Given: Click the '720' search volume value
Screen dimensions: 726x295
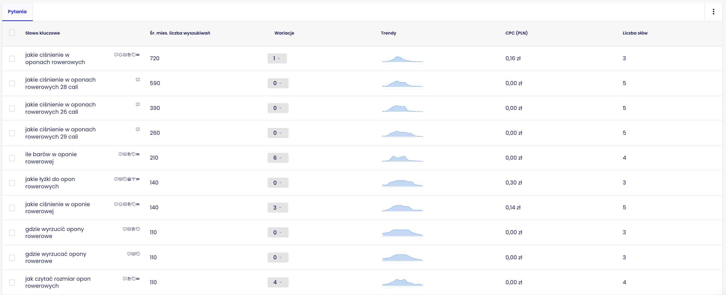Looking at the screenshot, I should (x=154, y=58).
